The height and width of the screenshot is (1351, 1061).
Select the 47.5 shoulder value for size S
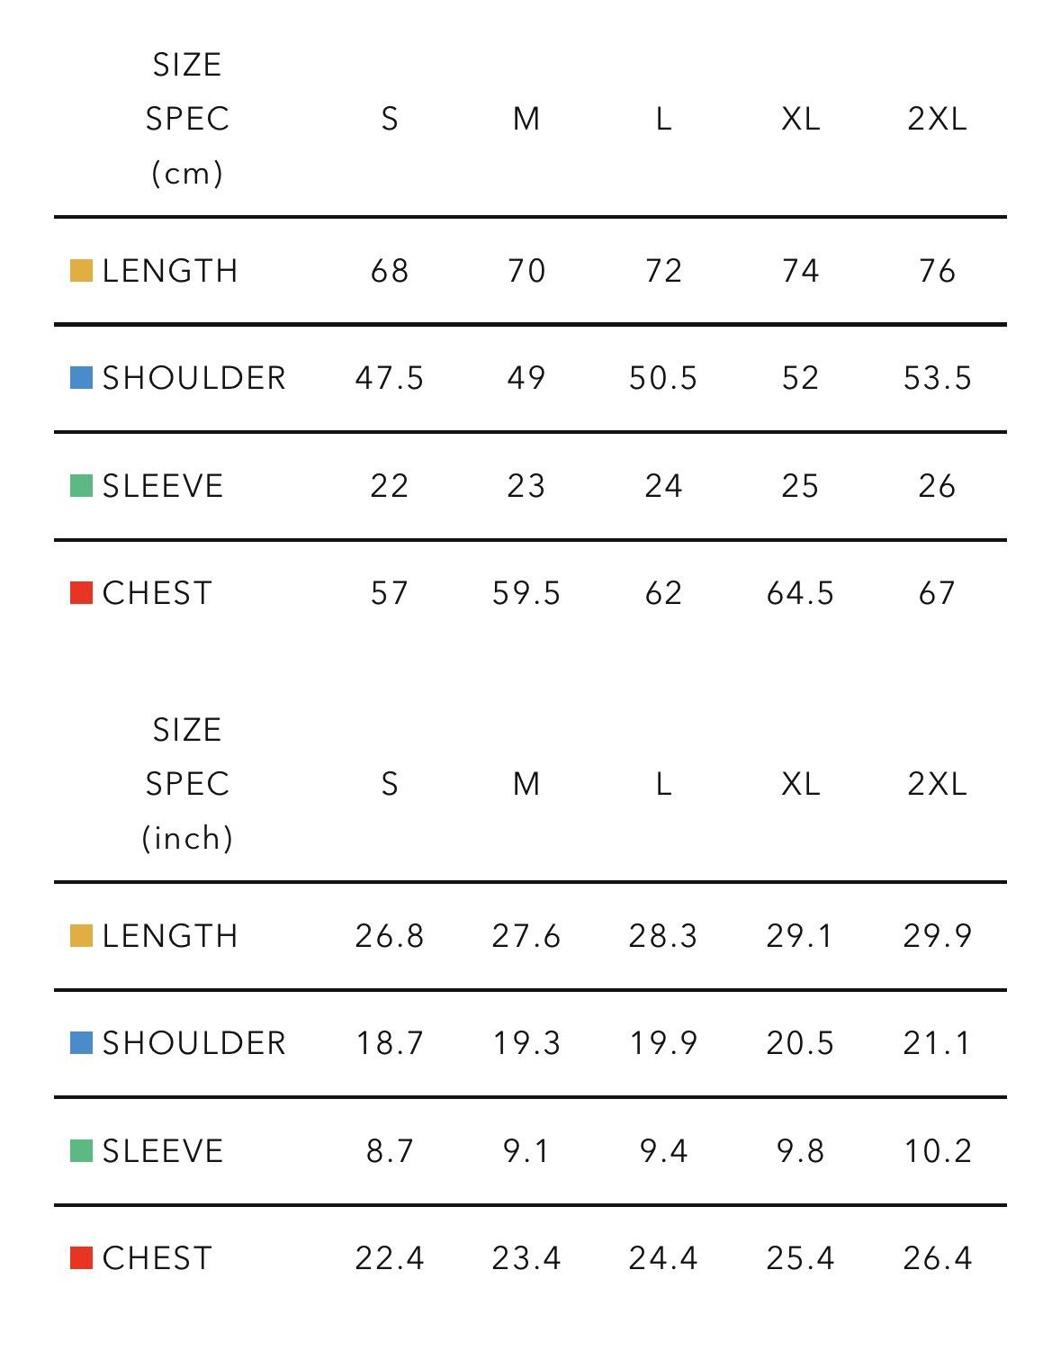point(389,378)
